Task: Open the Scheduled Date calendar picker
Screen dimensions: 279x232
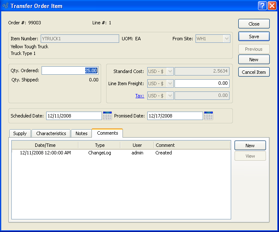Action: (107, 115)
